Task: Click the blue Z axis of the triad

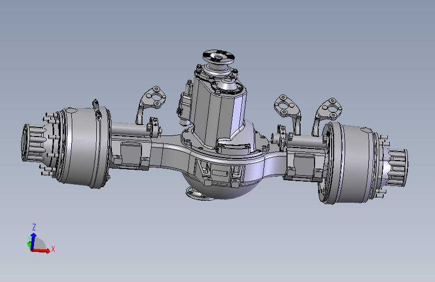Action: [x=33, y=242]
